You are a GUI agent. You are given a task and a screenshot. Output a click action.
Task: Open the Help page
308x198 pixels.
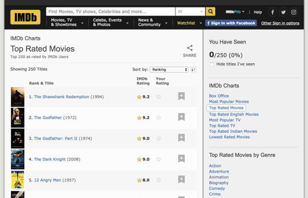tap(258, 12)
